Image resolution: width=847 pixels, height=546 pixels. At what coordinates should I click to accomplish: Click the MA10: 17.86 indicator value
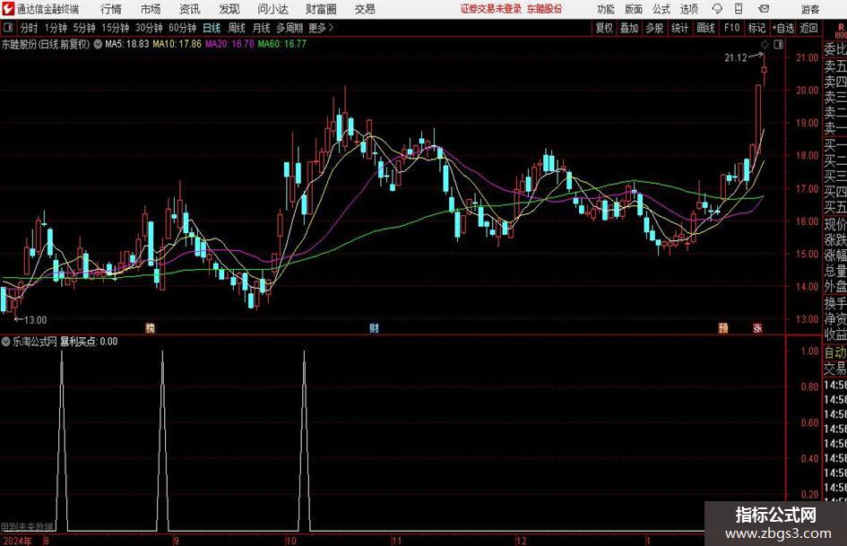click(177, 44)
